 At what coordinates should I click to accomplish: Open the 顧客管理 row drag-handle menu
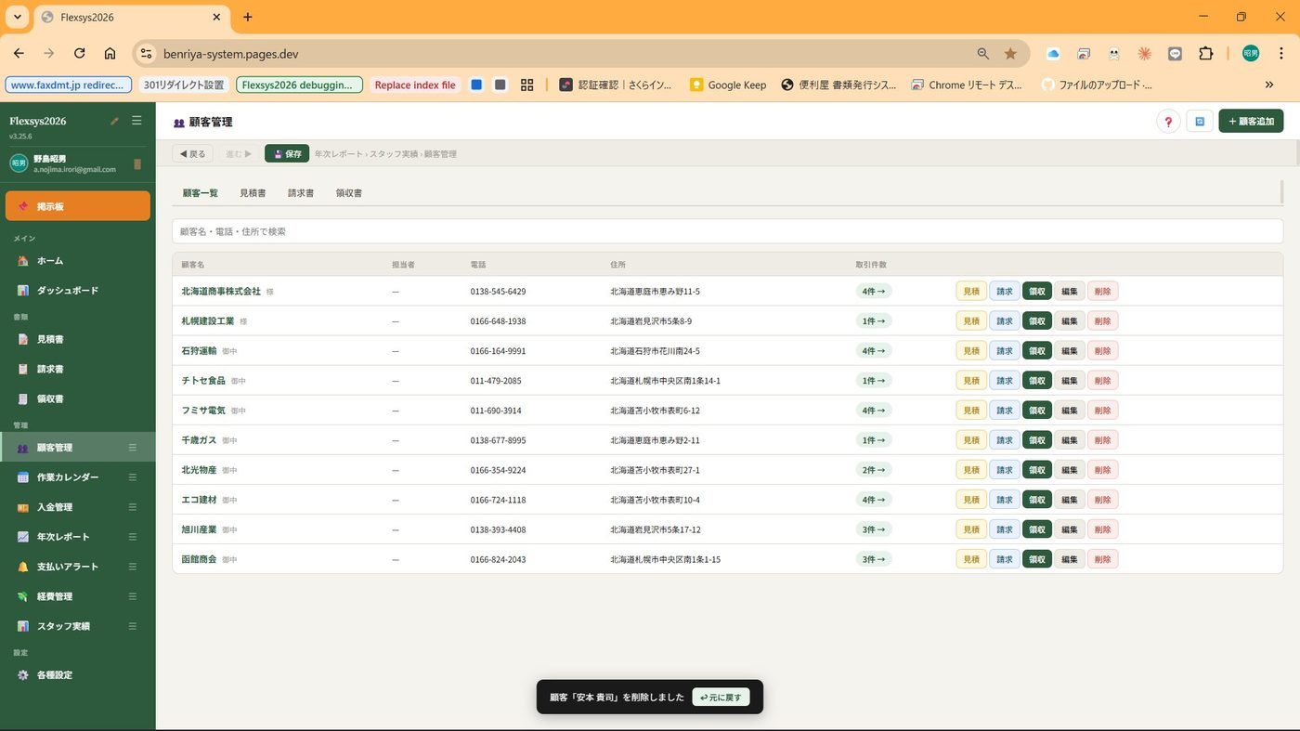click(x=133, y=448)
